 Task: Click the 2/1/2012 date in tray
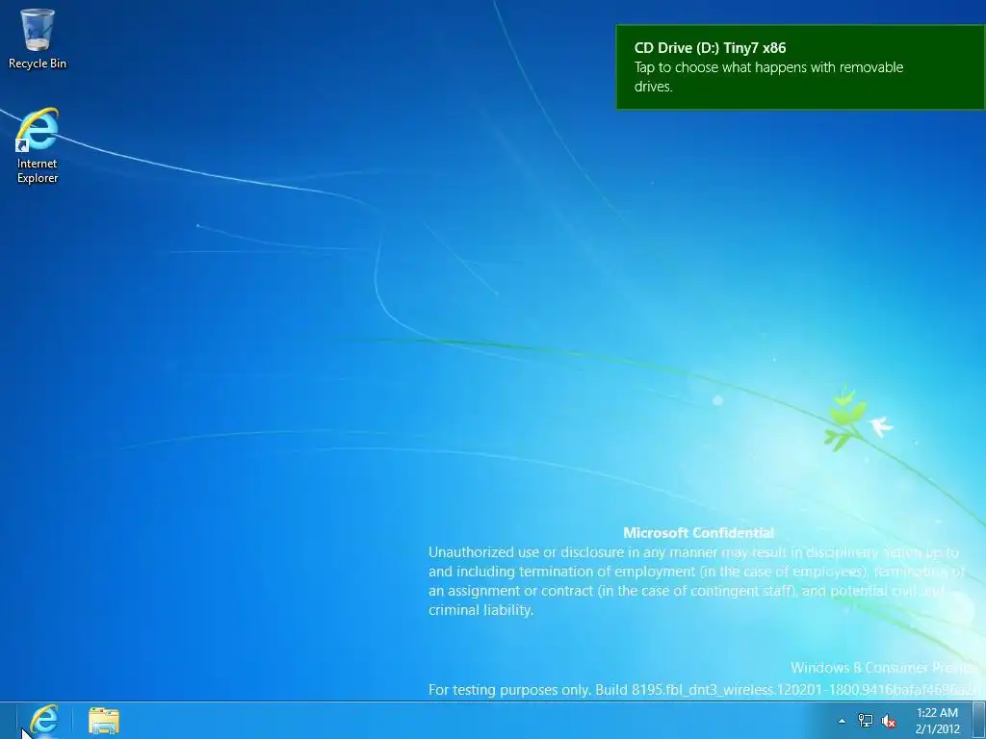point(938,729)
